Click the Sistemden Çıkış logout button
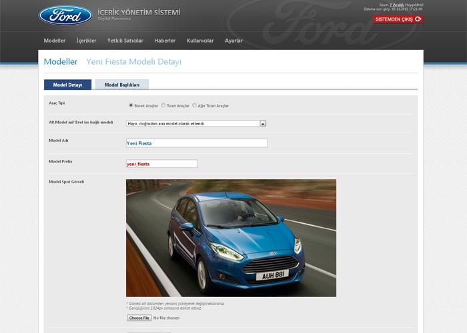Screen dimensions: 467x333 (398, 19)
